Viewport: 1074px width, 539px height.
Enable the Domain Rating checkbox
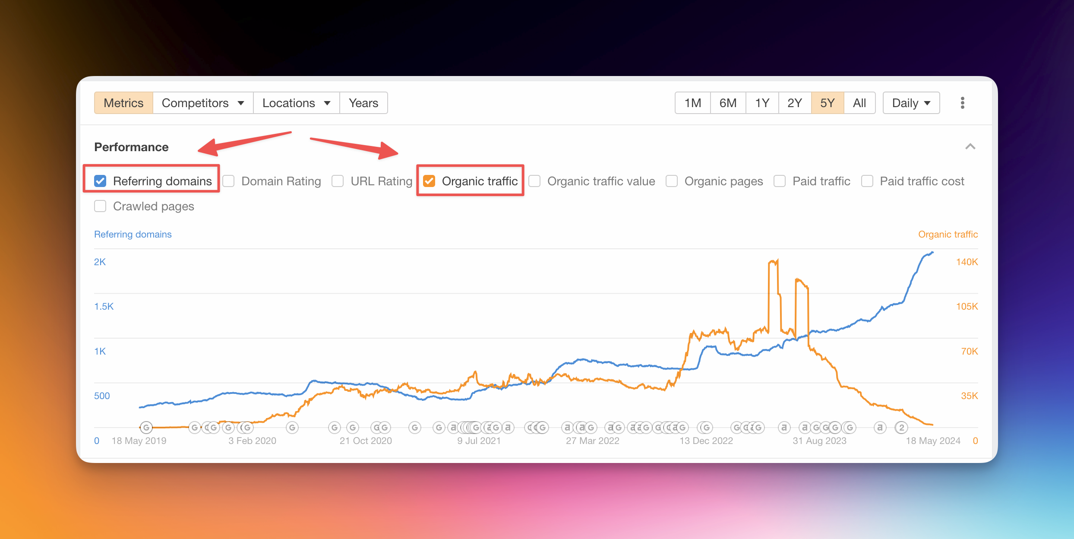pos(228,181)
